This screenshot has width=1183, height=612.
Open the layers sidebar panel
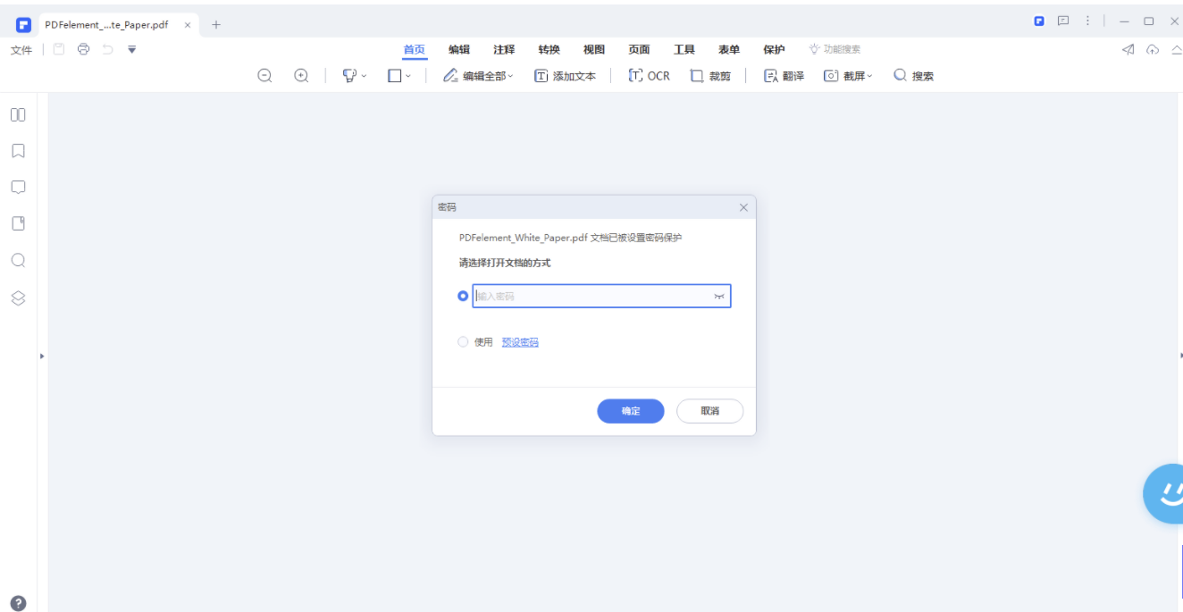click(18, 298)
